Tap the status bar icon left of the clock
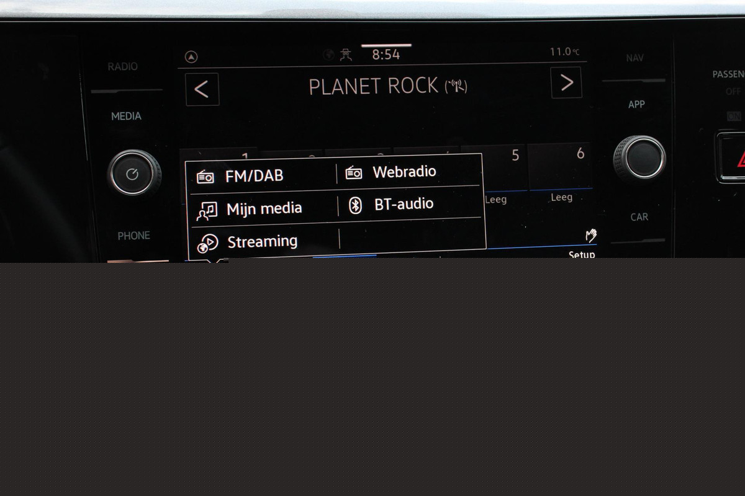745x496 pixels. pos(346,55)
